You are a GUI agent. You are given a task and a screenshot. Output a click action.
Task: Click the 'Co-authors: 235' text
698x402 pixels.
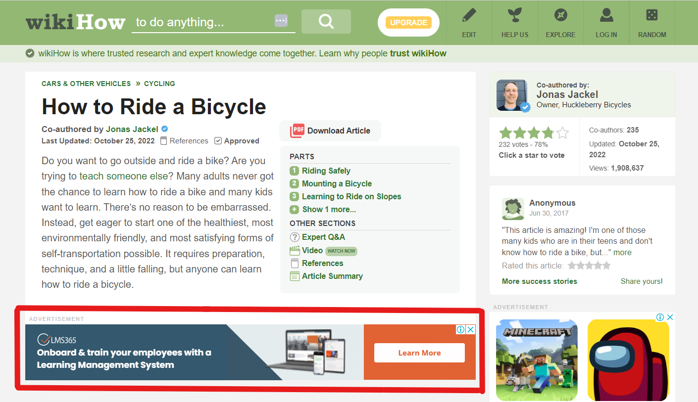pyautogui.click(x=614, y=130)
